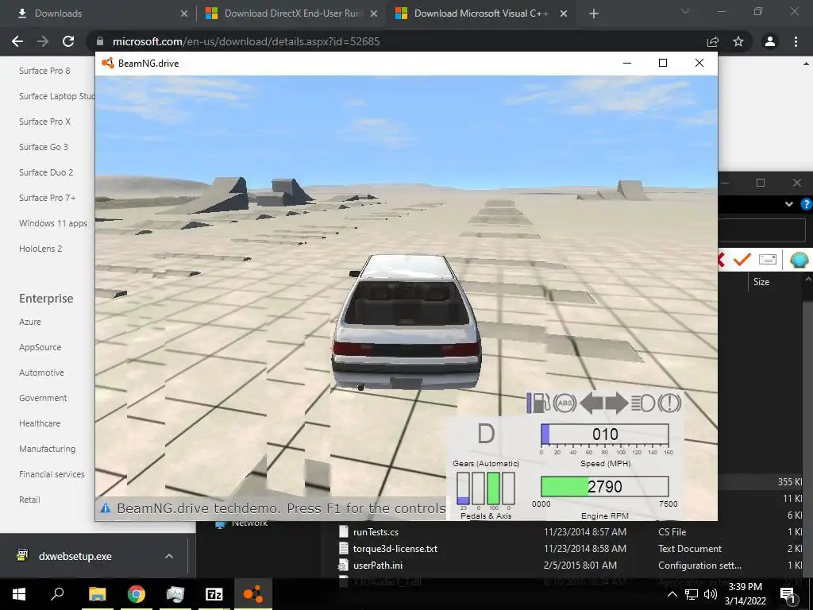The width and height of the screenshot is (813, 610).
Task: Open the notification center icon
Action: [788, 594]
